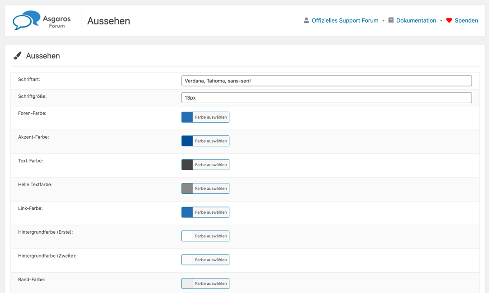Click the Helle Textfarbe gray swatch

tap(187, 188)
